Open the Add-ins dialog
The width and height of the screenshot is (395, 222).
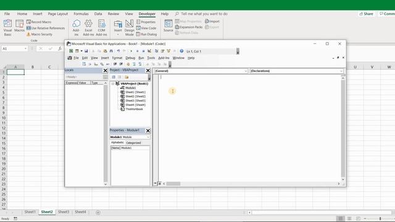click(x=76, y=28)
